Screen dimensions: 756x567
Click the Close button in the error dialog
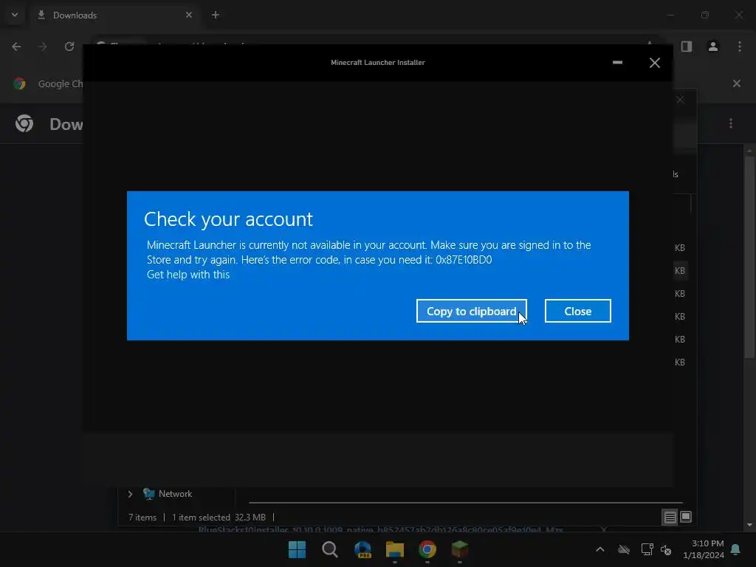(577, 311)
